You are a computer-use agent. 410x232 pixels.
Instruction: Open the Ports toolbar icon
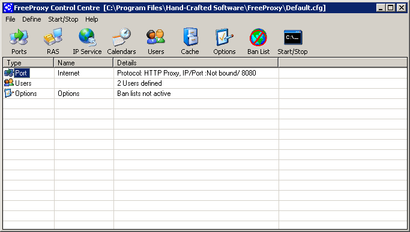click(x=19, y=38)
